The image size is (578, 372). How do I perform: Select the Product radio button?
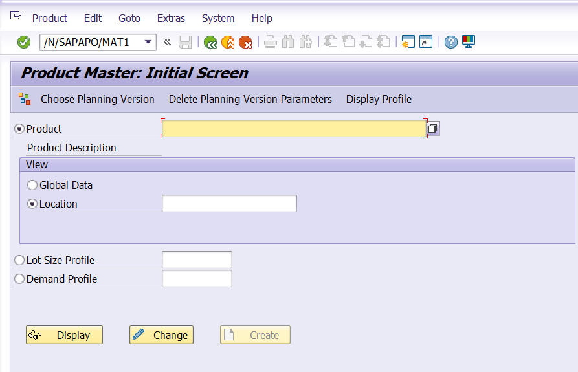pos(19,129)
